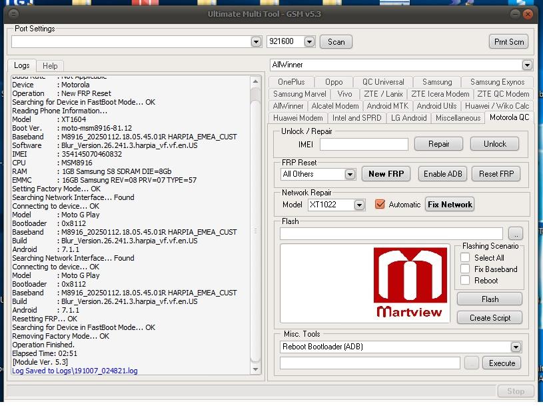Focus the IMEI input field
This screenshot has width=543, height=412.
(364, 144)
